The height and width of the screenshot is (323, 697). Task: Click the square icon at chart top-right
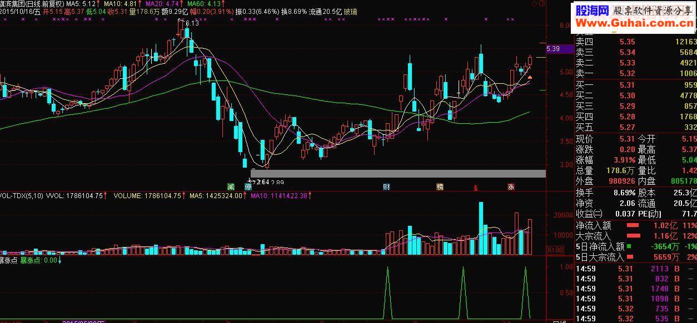pyautogui.click(x=542, y=3)
